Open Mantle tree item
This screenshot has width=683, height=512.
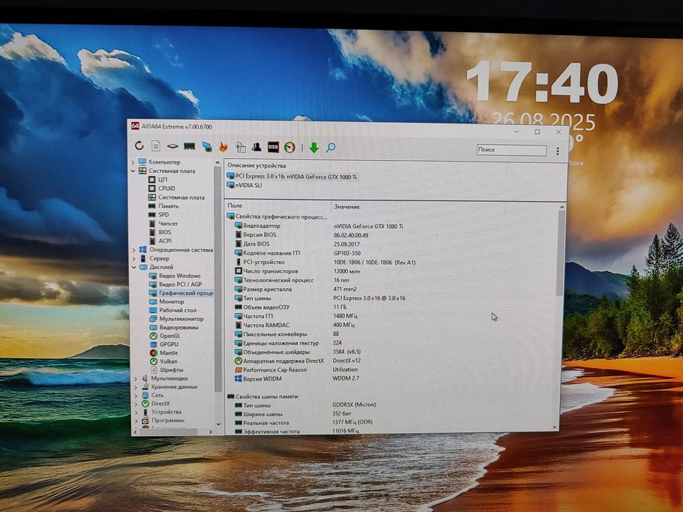pos(168,353)
